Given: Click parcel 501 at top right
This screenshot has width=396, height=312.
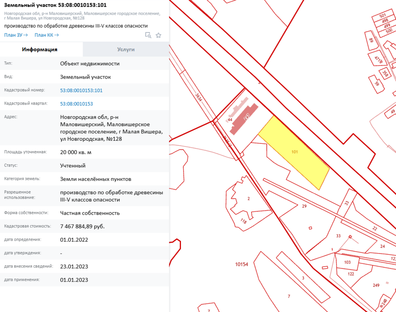Looking at the screenshot, I should [x=383, y=16].
